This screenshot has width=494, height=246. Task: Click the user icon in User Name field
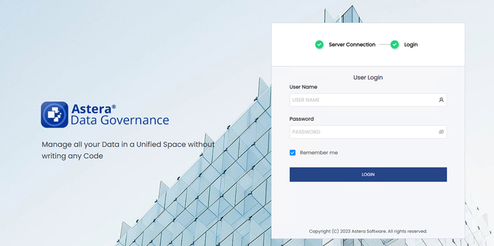[x=441, y=100]
